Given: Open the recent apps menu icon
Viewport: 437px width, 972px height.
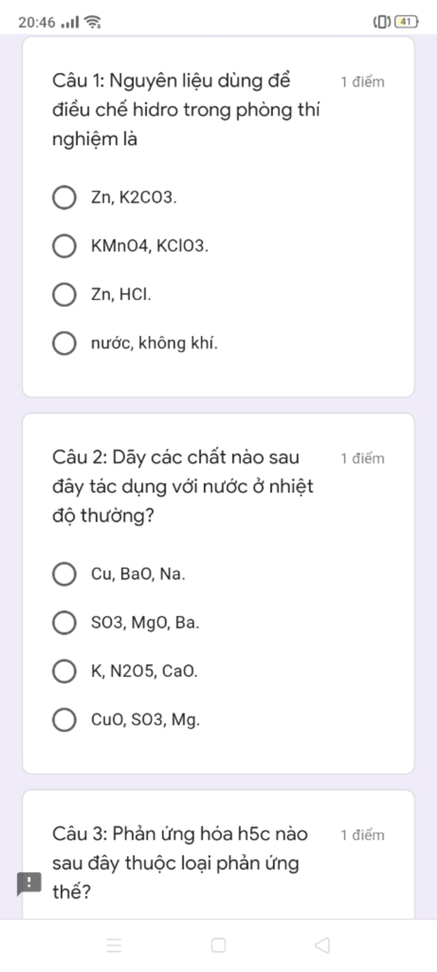Looking at the screenshot, I should 114,945.
